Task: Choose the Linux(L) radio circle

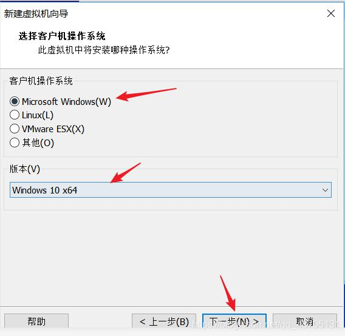Action: 15,115
